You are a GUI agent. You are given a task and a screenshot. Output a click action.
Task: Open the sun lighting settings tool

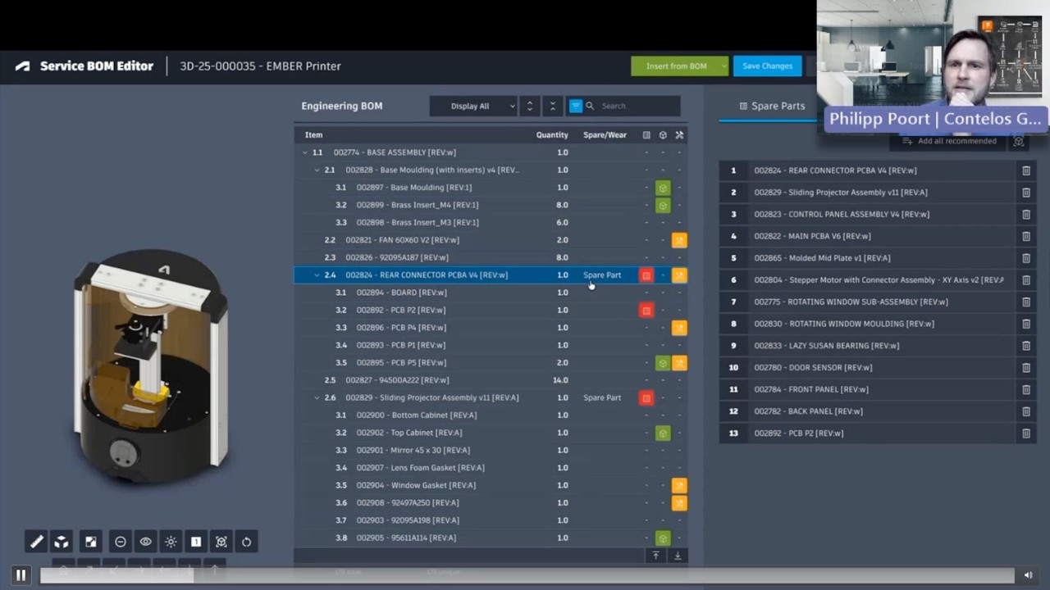pos(171,542)
